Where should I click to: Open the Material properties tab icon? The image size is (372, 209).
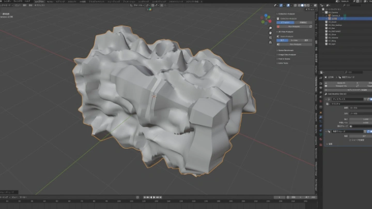click(x=321, y=139)
